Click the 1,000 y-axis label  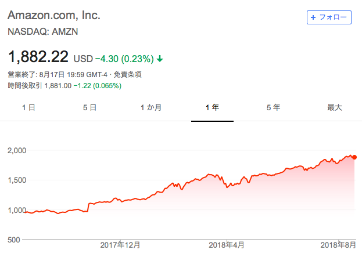17,210
